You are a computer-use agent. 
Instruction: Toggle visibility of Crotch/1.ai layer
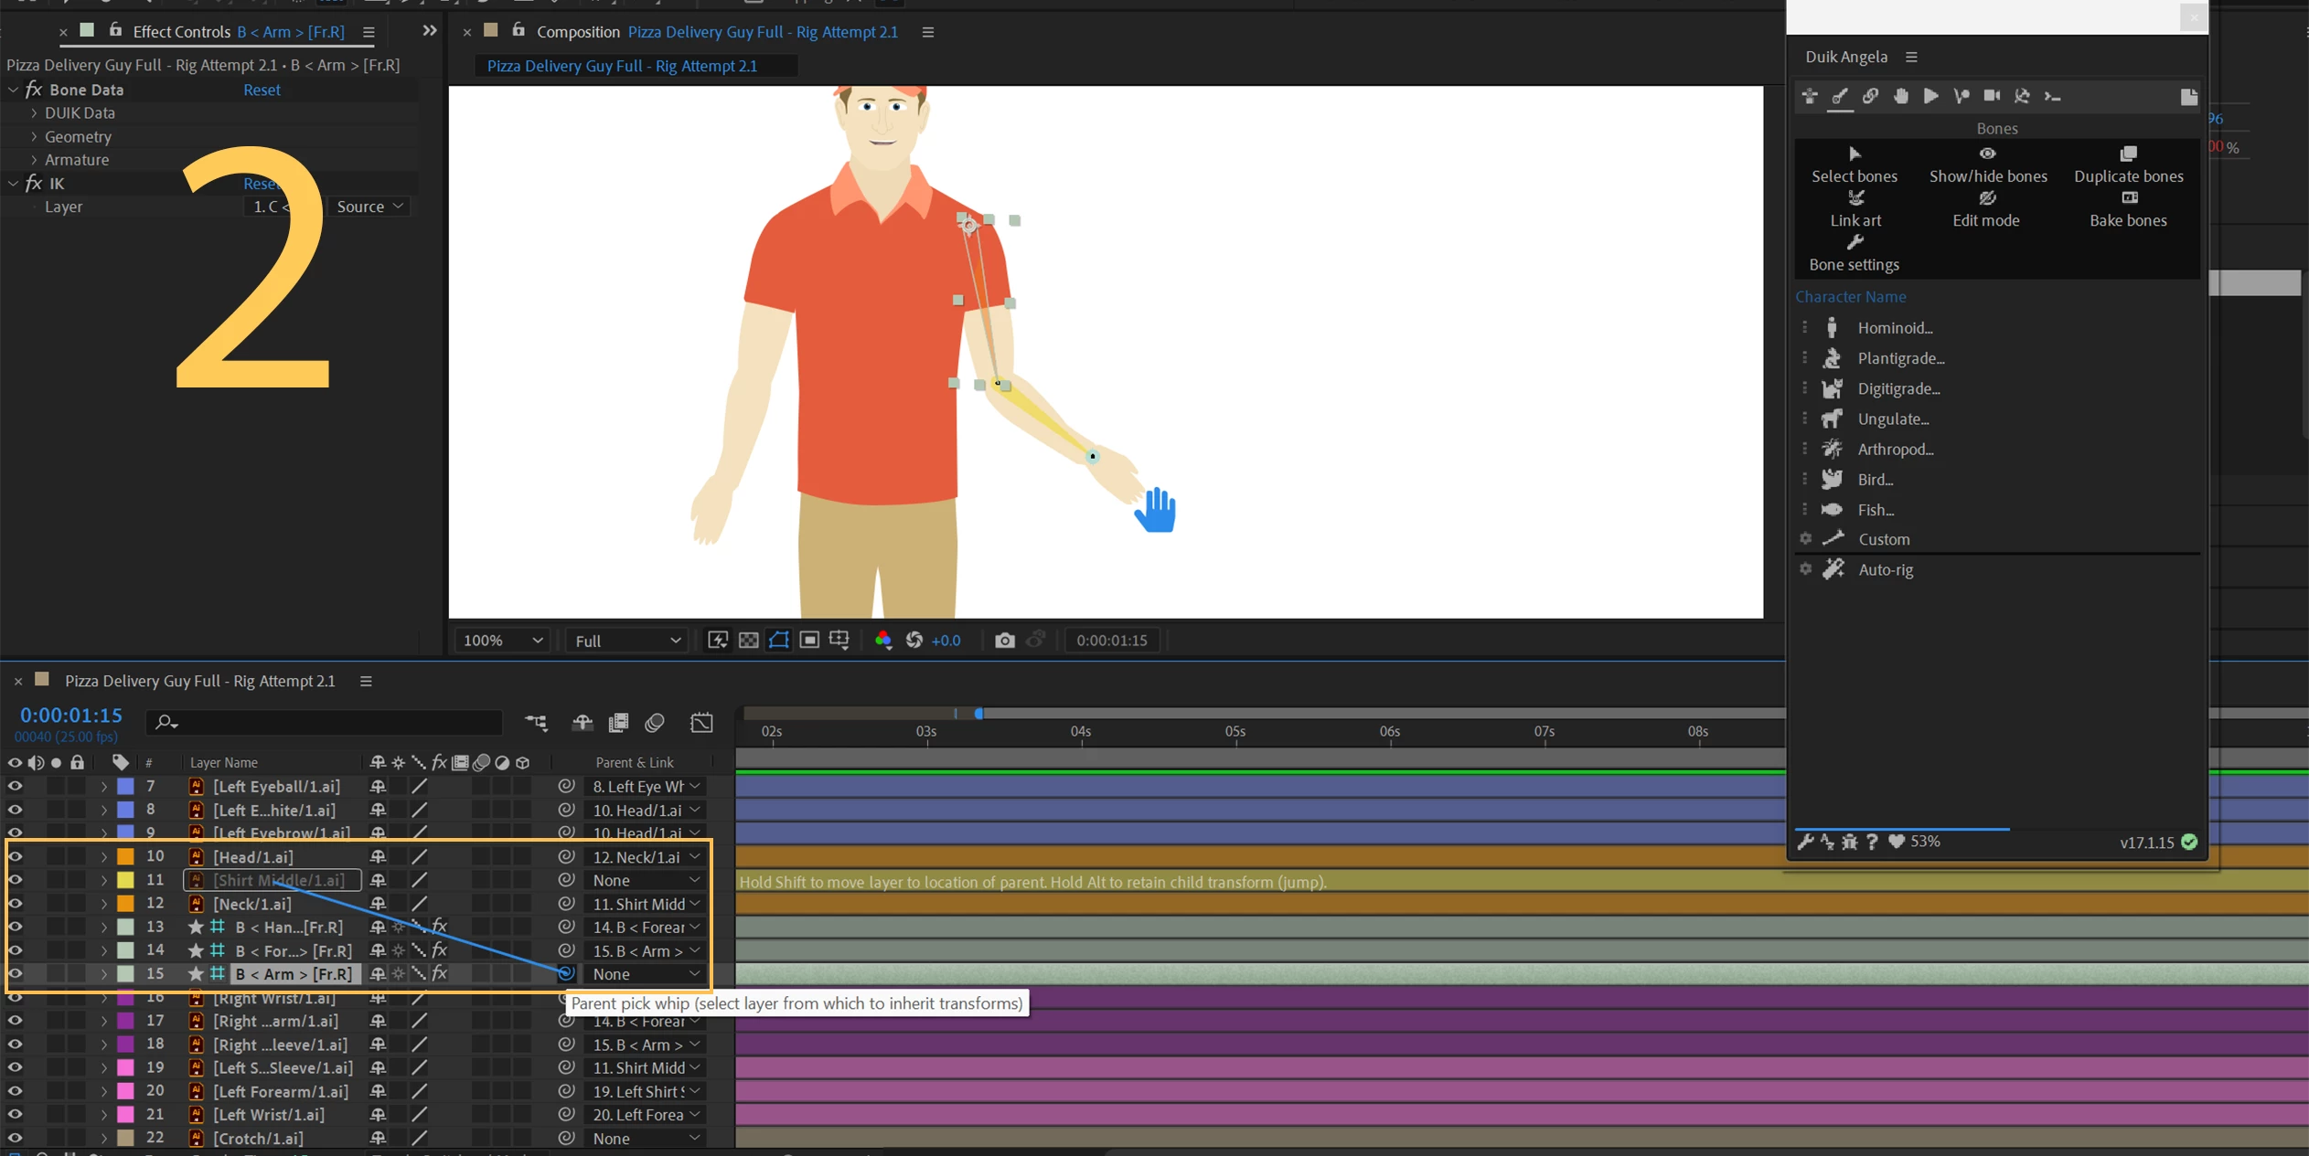pyautogui.click(x=15, y=1138)
